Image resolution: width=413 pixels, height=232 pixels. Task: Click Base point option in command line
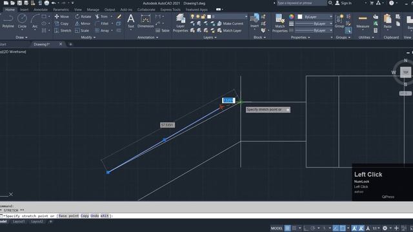(x=68, y=216)
